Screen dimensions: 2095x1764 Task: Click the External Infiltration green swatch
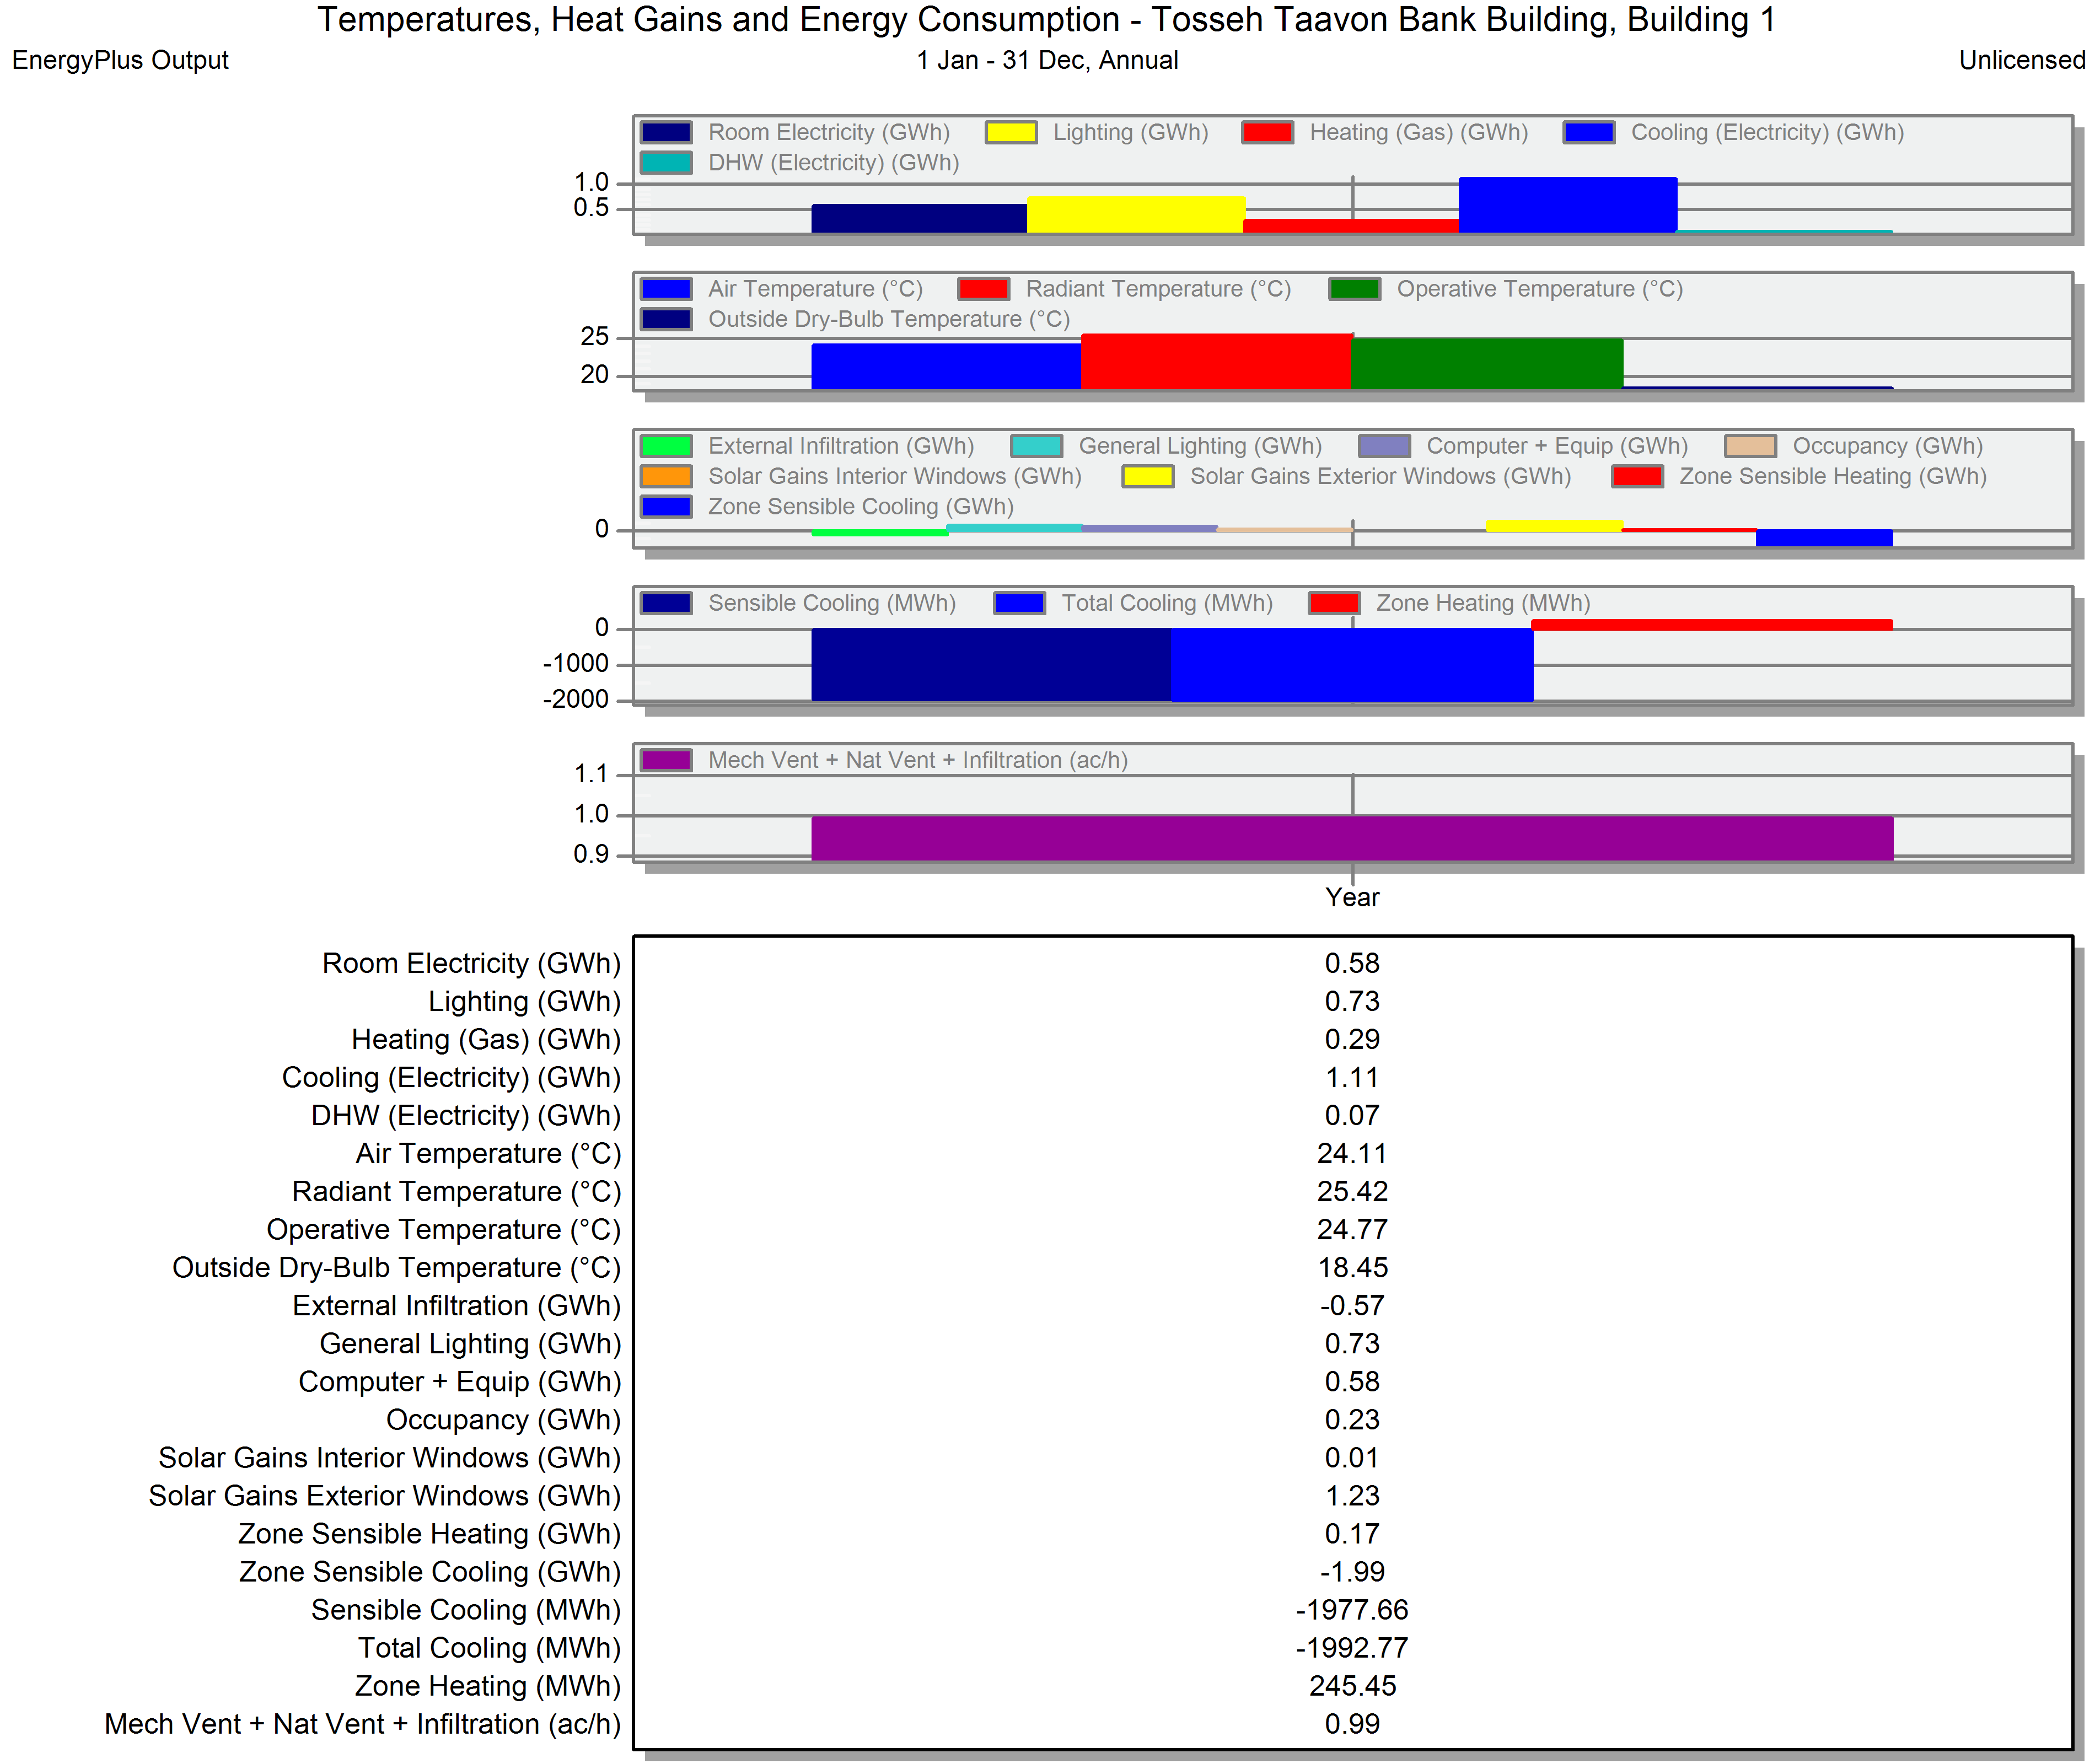666,446
